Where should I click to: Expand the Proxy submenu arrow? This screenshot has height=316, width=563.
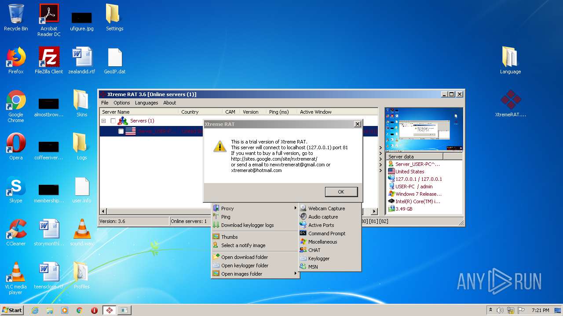click(296, 208)
